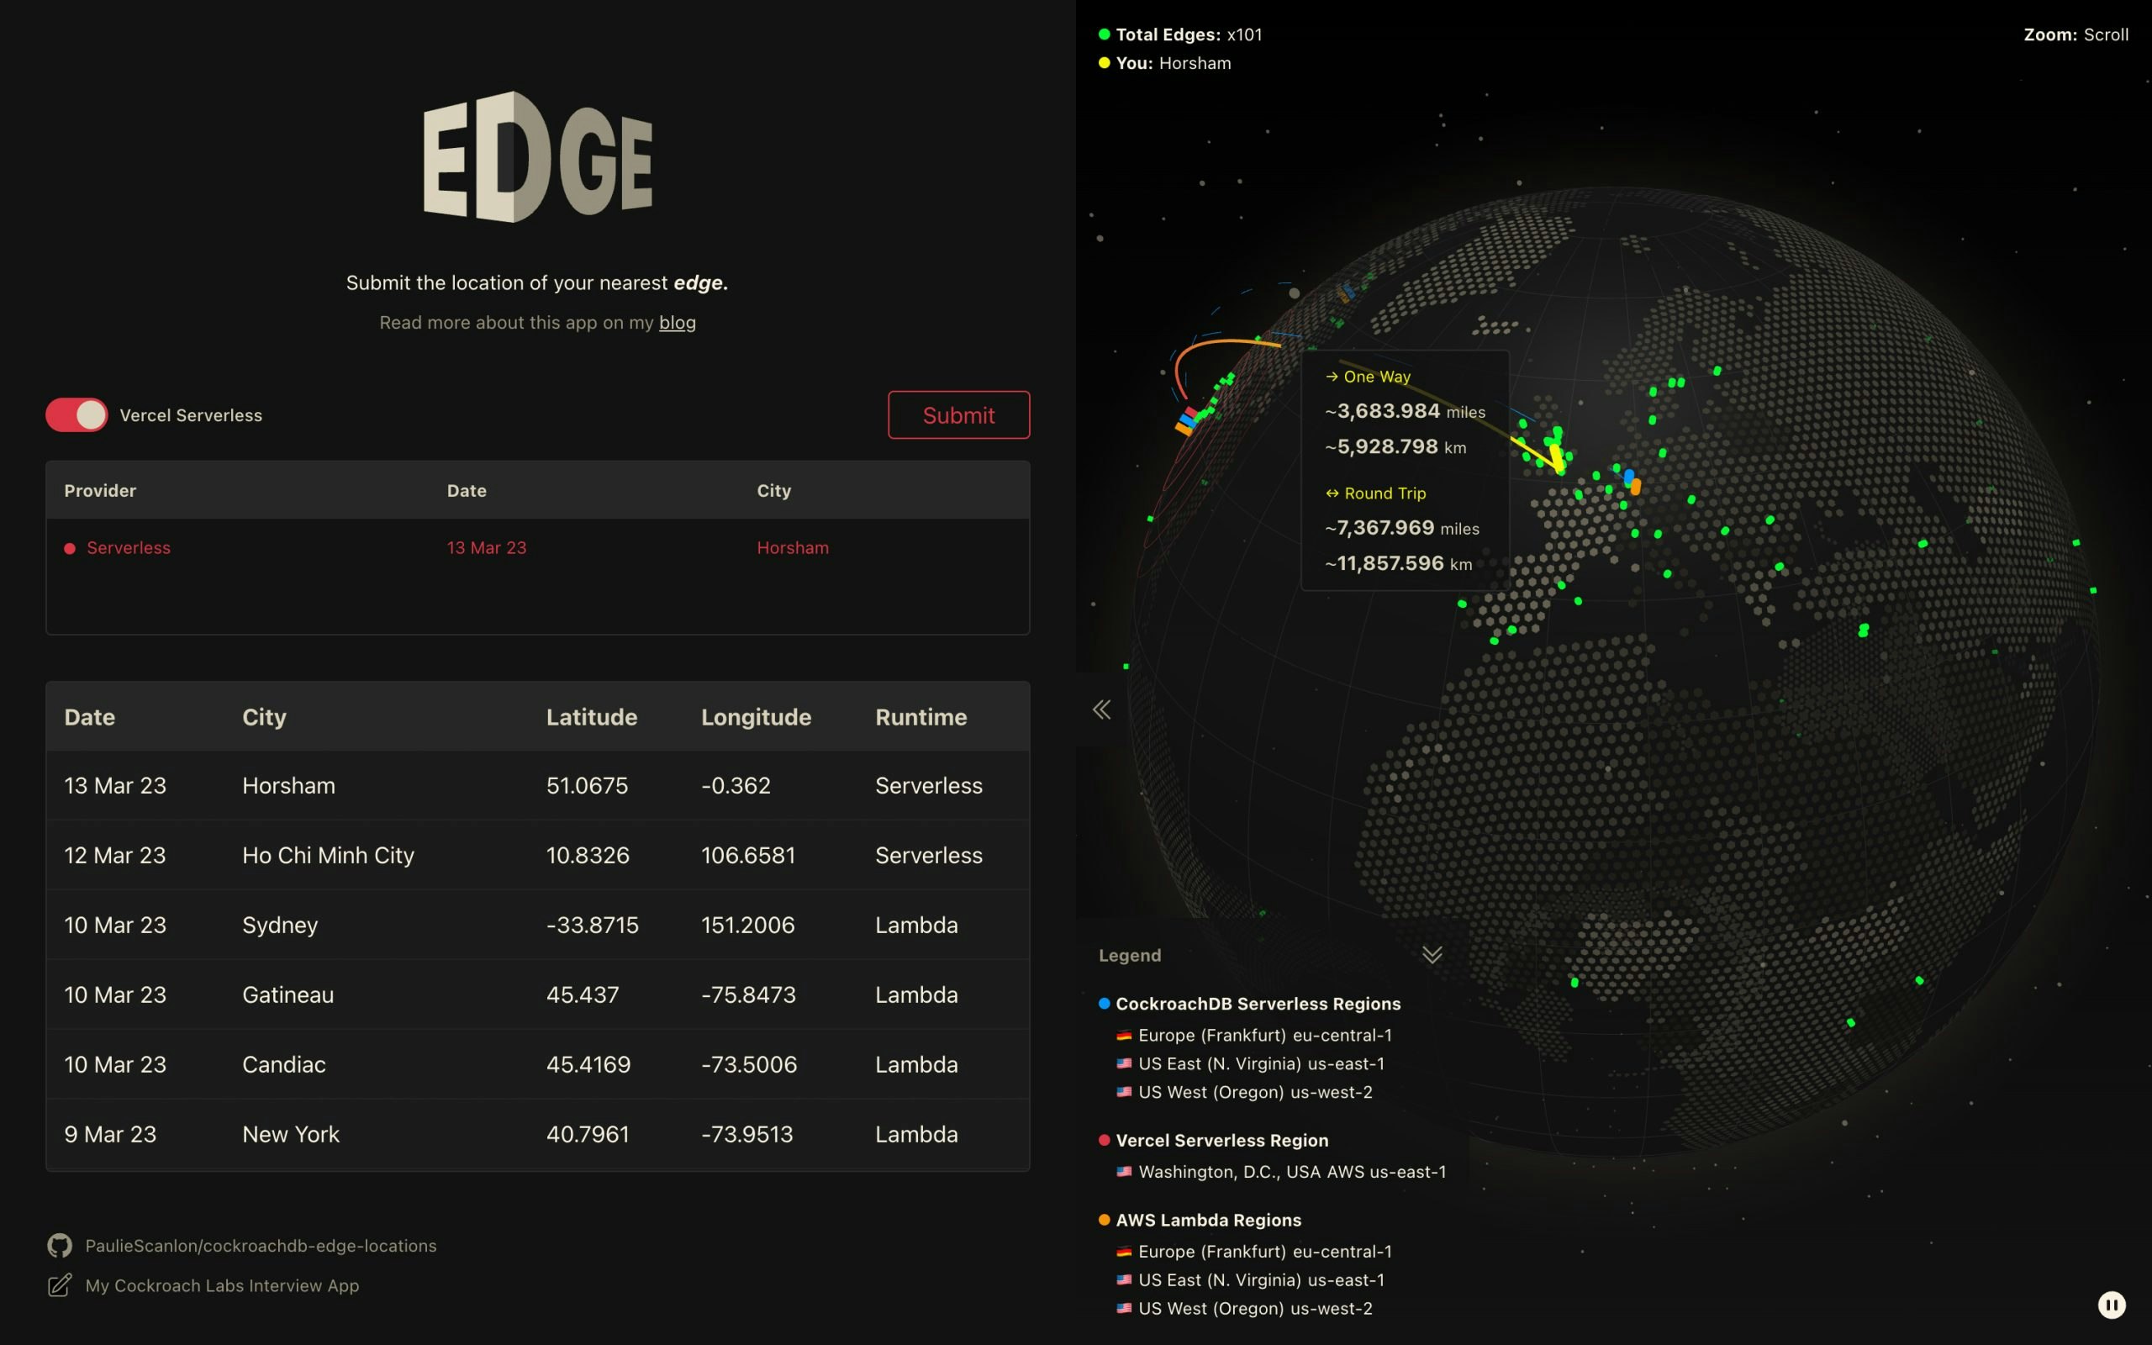Image resolution: width=2152 pixels, height=1345 pixels.
Task: Click the One Way distance label
Action: pyautogui.click(x=1368, y=377)
